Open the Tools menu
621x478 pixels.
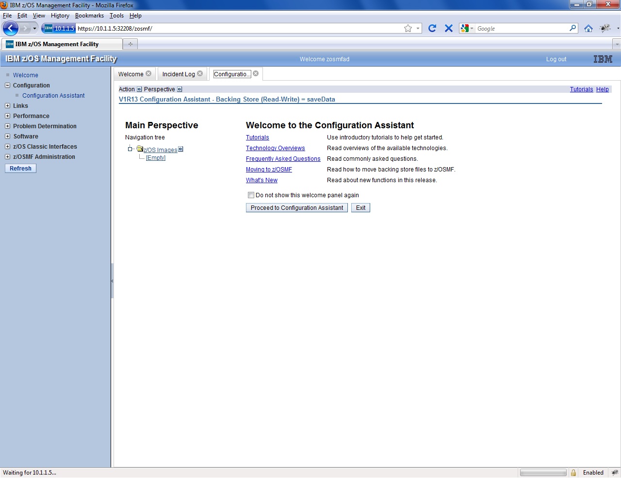pos(116,16)
